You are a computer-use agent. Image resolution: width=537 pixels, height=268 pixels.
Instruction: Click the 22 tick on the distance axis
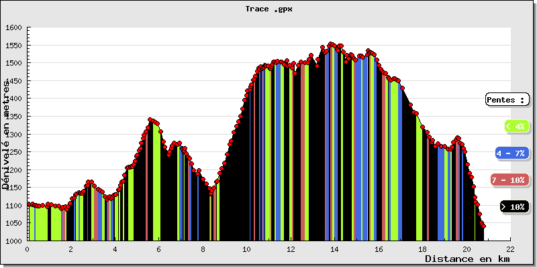click(511, 249)
